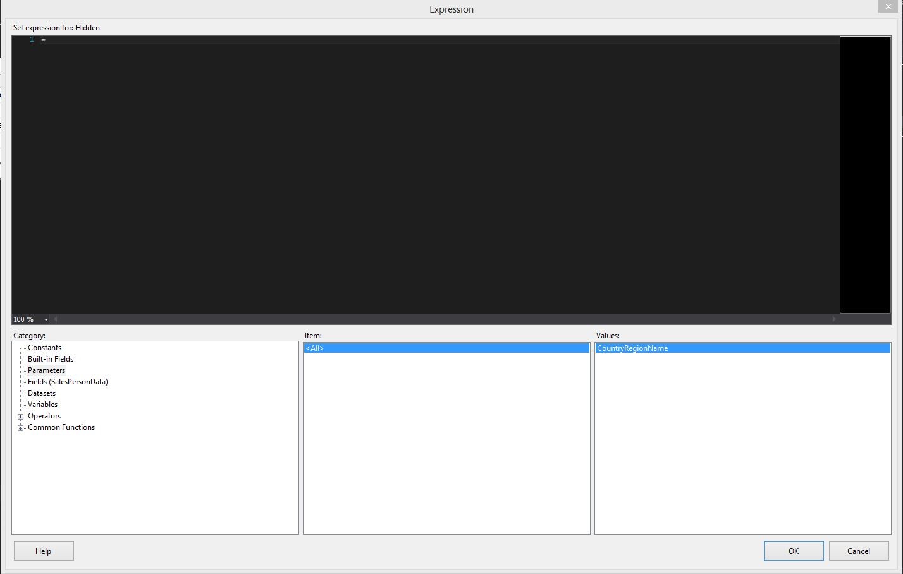
Task: Select the Common Functions category label
Action: (61, 427)
